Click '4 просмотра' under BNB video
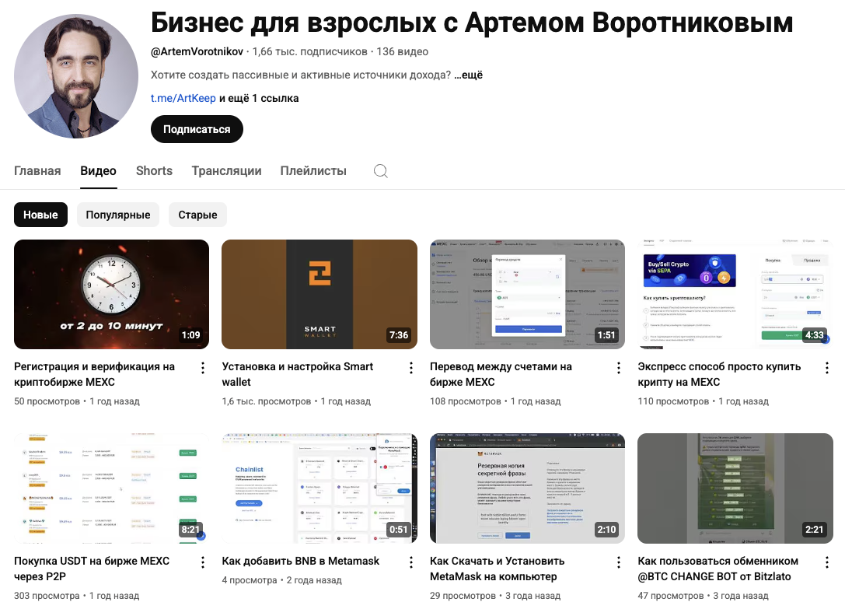Viewport: 845px width, 616px height. pos(250,580)
